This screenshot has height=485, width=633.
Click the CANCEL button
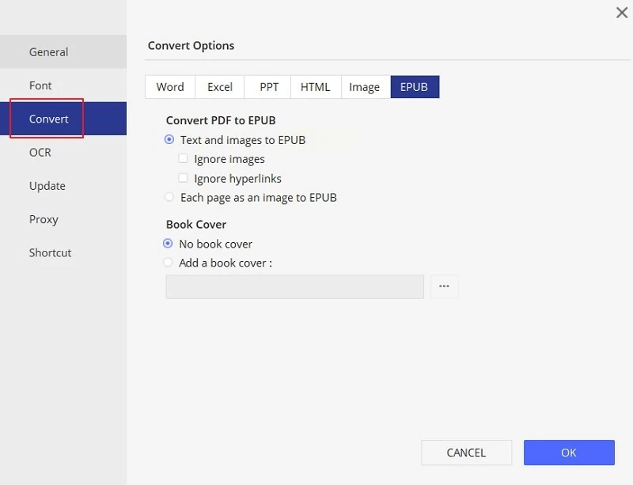[x=466, y=453]
